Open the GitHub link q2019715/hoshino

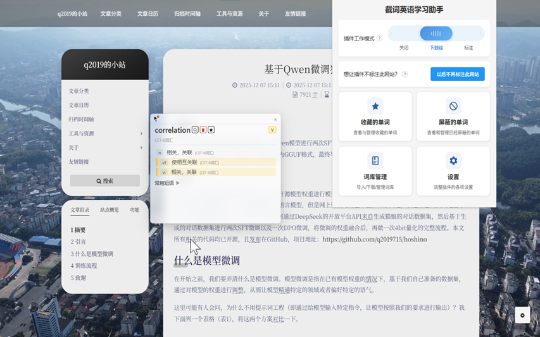point(374,240)
